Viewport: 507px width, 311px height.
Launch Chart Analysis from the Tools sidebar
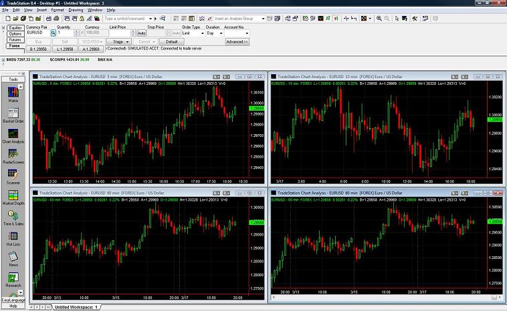coord(13,136)
